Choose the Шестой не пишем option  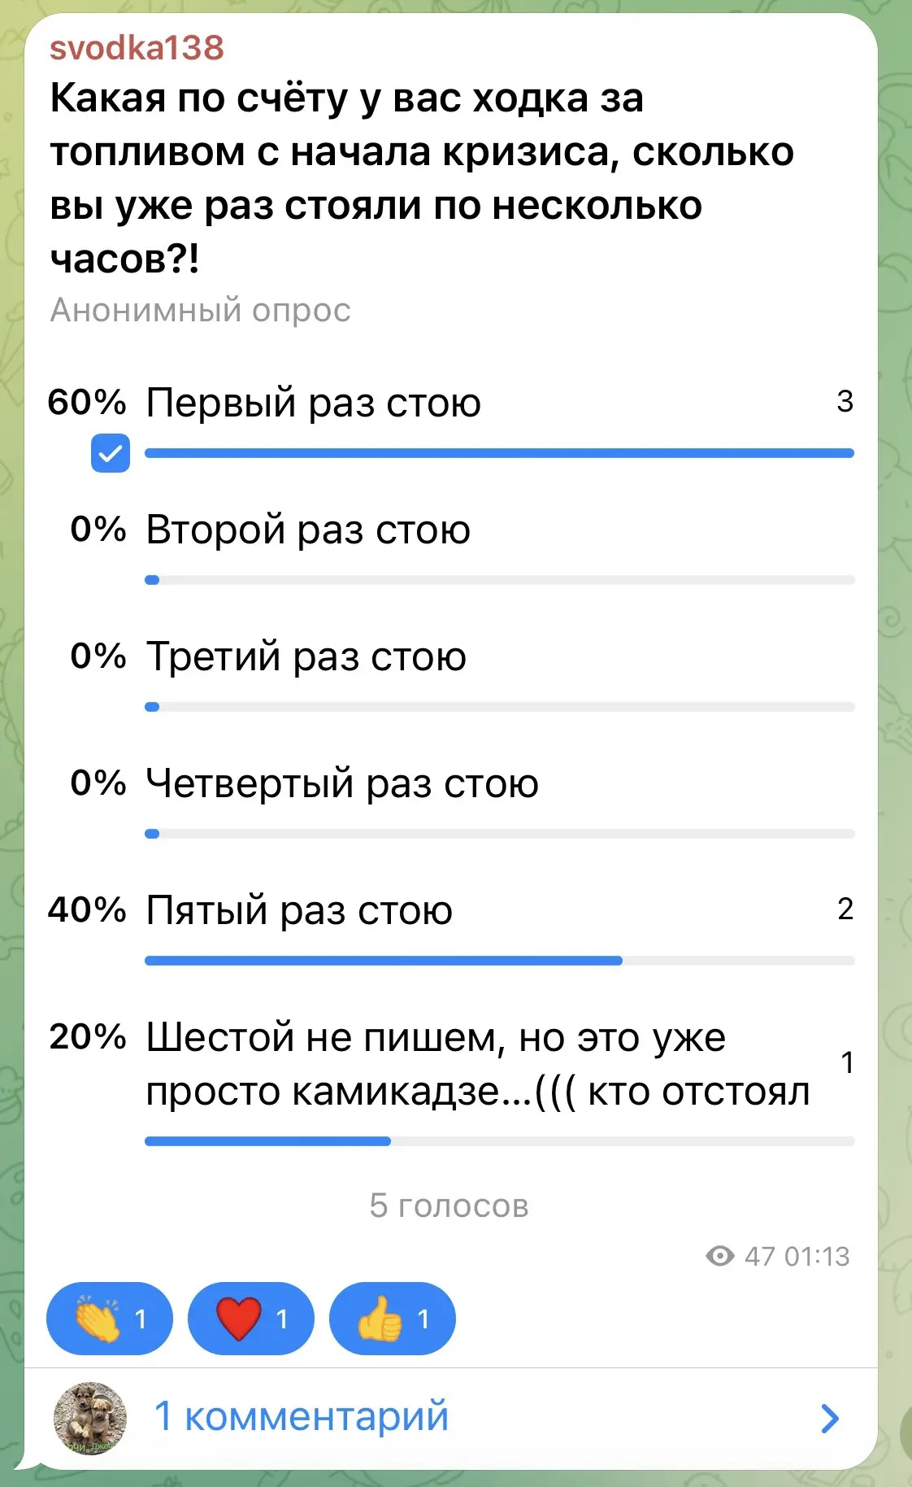coord(451,1079)
